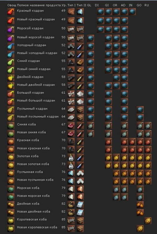Click the GO seed icon for Двойная коба

[140, 205]
